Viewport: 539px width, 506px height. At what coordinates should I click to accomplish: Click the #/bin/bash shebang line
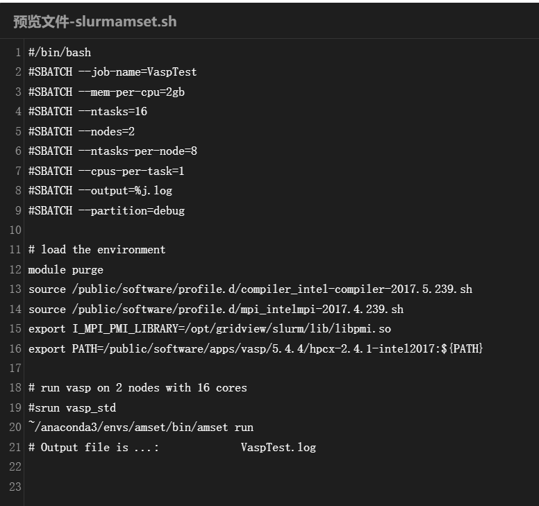[60, 52]
